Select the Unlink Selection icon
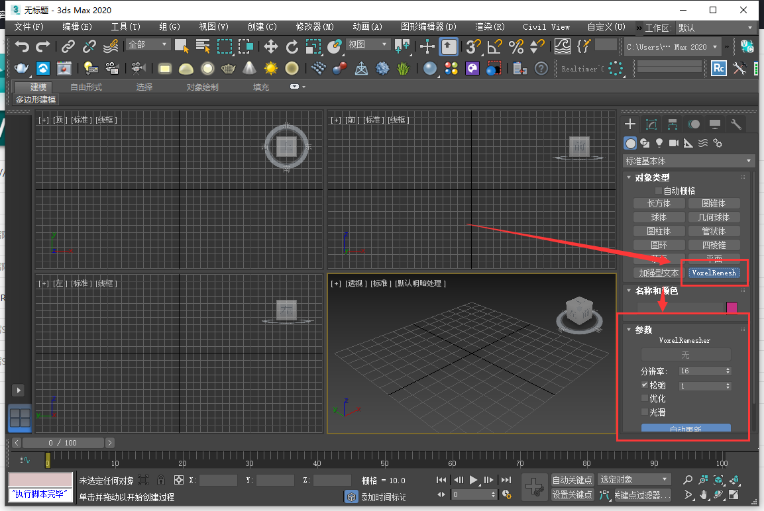The image size is (764, 511). (x=89, y=47)
